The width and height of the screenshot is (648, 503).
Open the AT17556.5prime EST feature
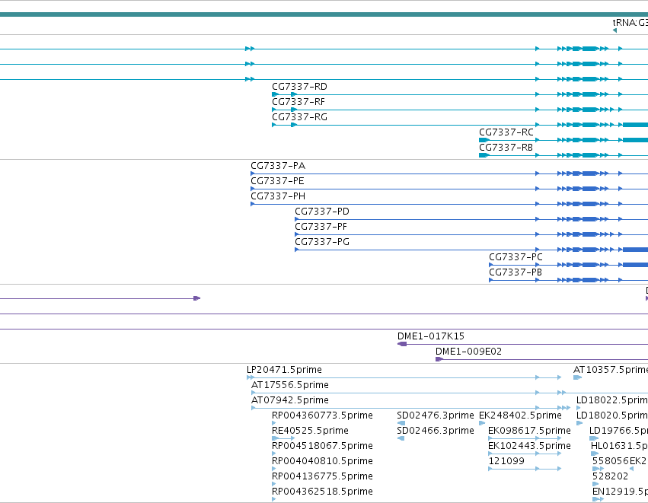(289, 385)
